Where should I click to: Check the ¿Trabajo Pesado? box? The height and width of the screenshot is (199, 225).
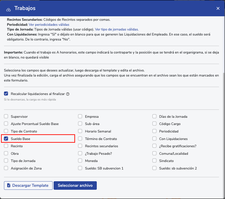(80, 153)
